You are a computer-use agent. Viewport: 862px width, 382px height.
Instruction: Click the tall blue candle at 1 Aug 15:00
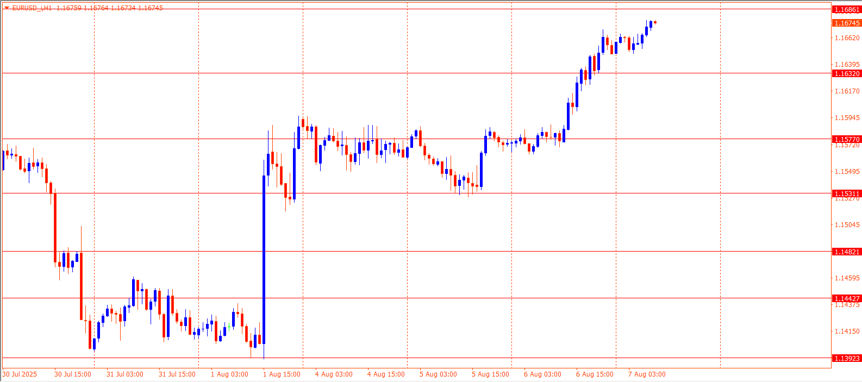tap(264, 260)
